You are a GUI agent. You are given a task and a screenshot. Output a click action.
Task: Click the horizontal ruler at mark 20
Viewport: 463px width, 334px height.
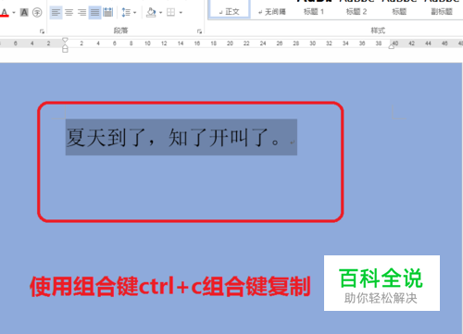230,43
